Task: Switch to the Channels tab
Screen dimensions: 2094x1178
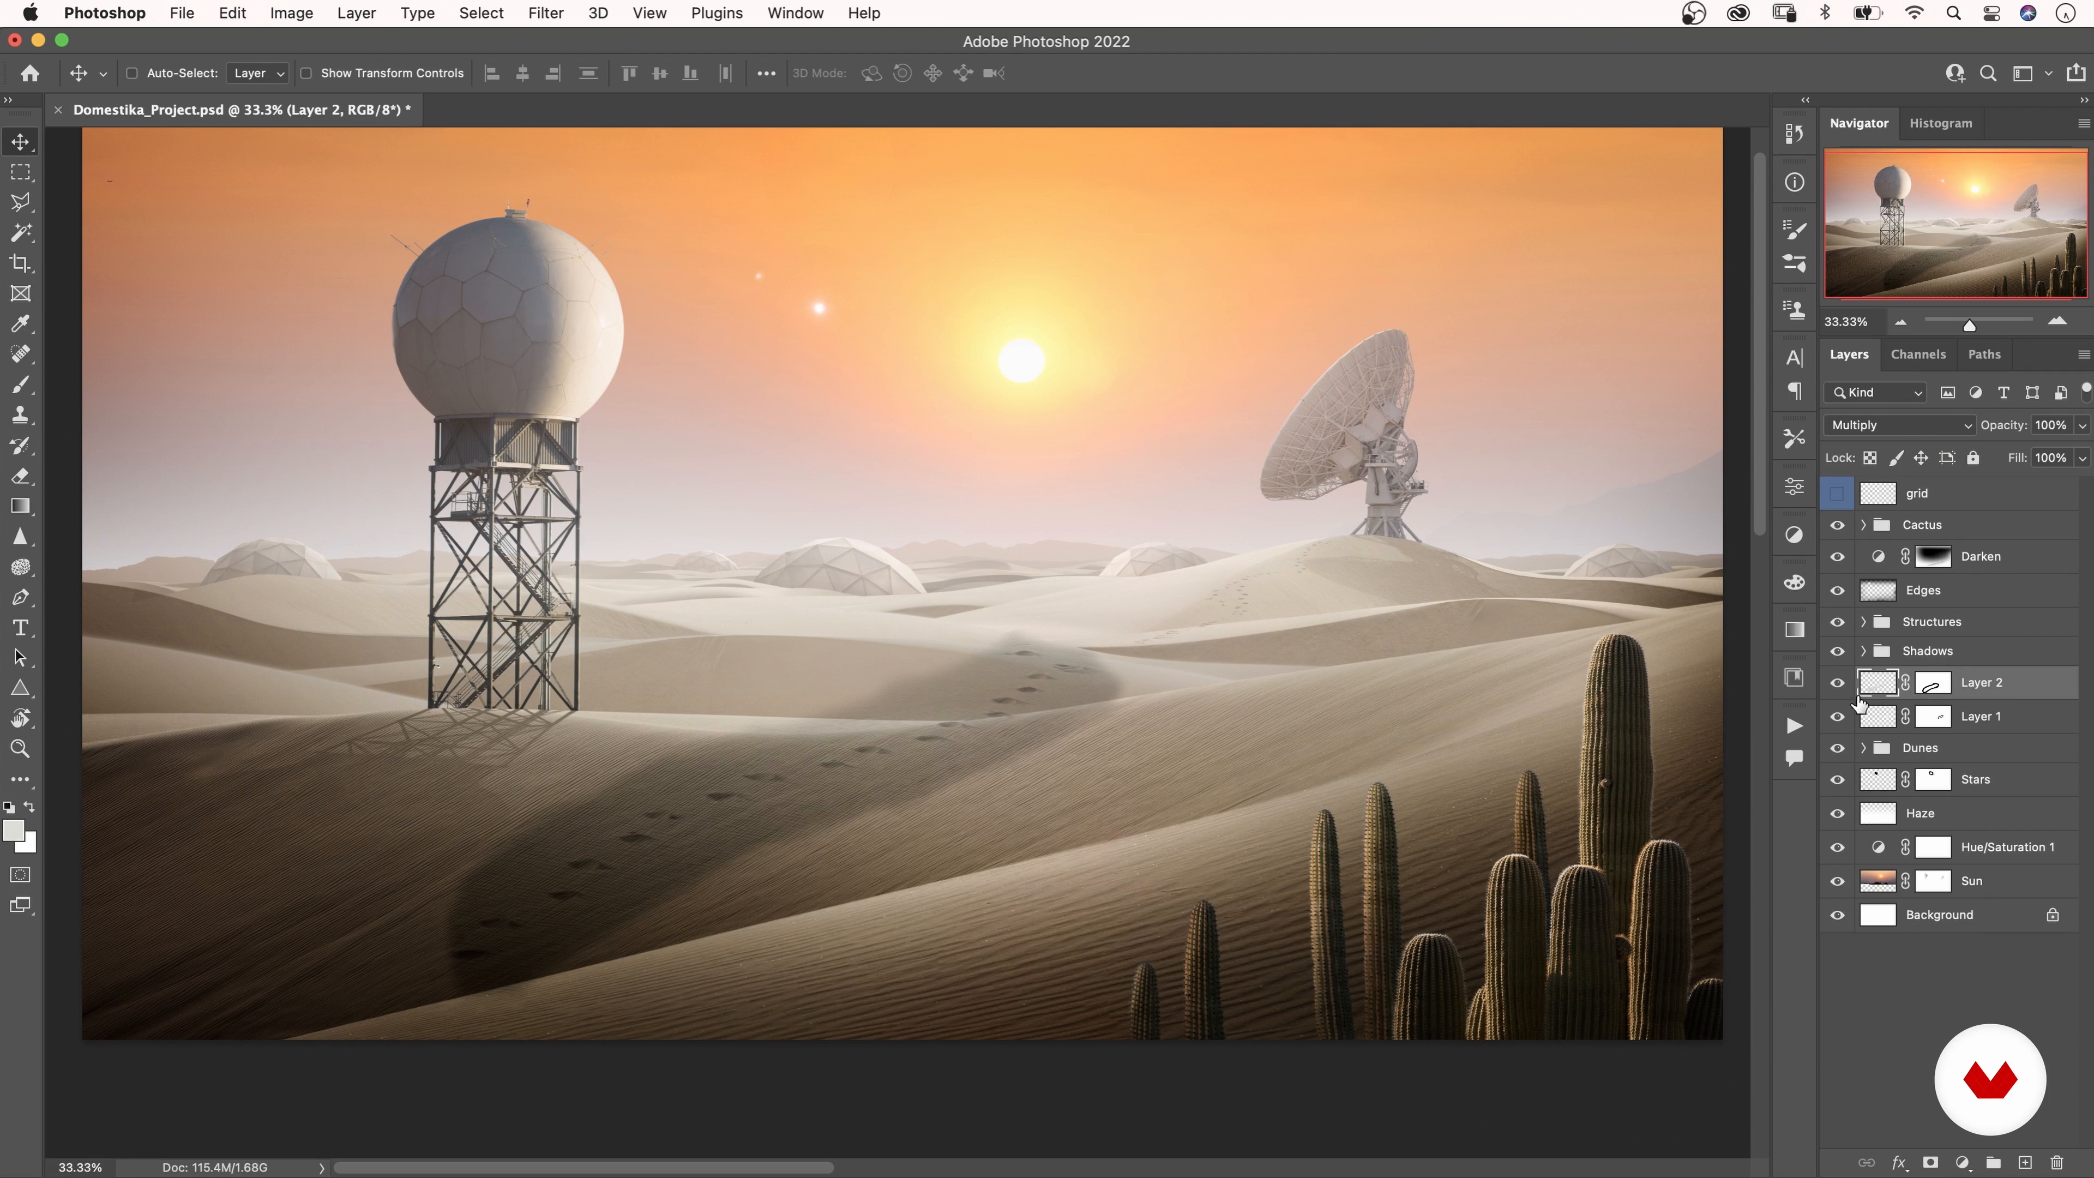Action: (x=1918, y=354)
